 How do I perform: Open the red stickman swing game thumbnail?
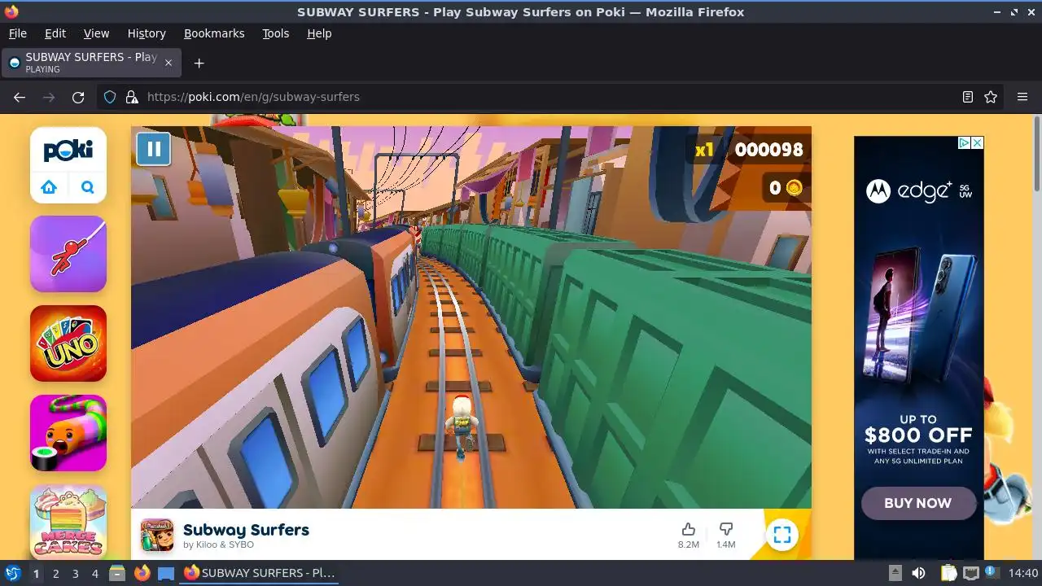(x=68, y=254)
